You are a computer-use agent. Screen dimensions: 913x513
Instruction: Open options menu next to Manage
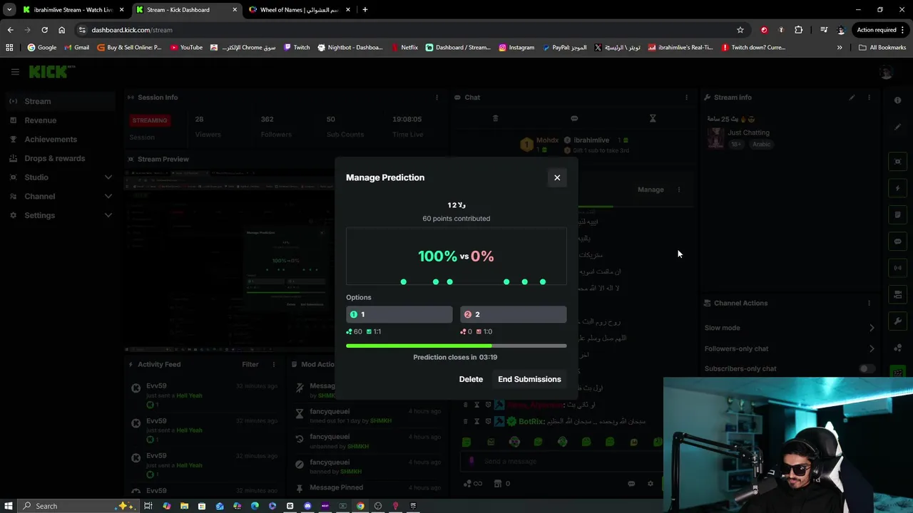tap(678, 190)
